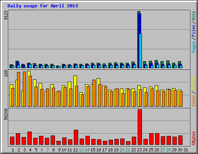Image resolution: width=198 pixels, height=154 pixels.
Task: Click the green Hits legend label
Action: [194, 16]
